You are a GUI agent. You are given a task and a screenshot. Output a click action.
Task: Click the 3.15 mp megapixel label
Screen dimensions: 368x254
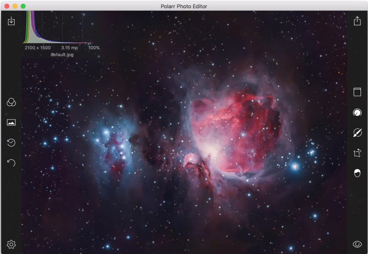tap(69, 48)
